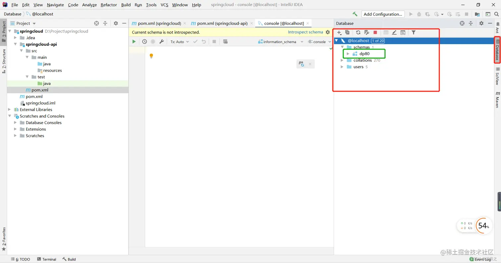Open the VCS menu
The height and width of the screenshot is (263, 501).
[164, 5]
